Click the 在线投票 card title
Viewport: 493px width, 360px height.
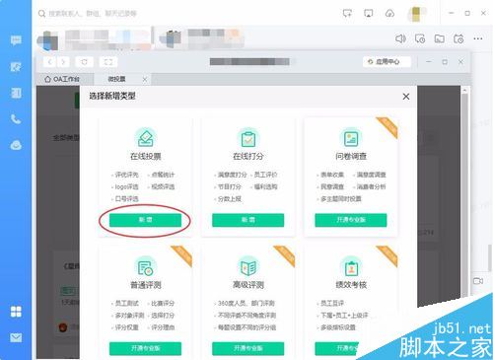(x=145, y=156)
